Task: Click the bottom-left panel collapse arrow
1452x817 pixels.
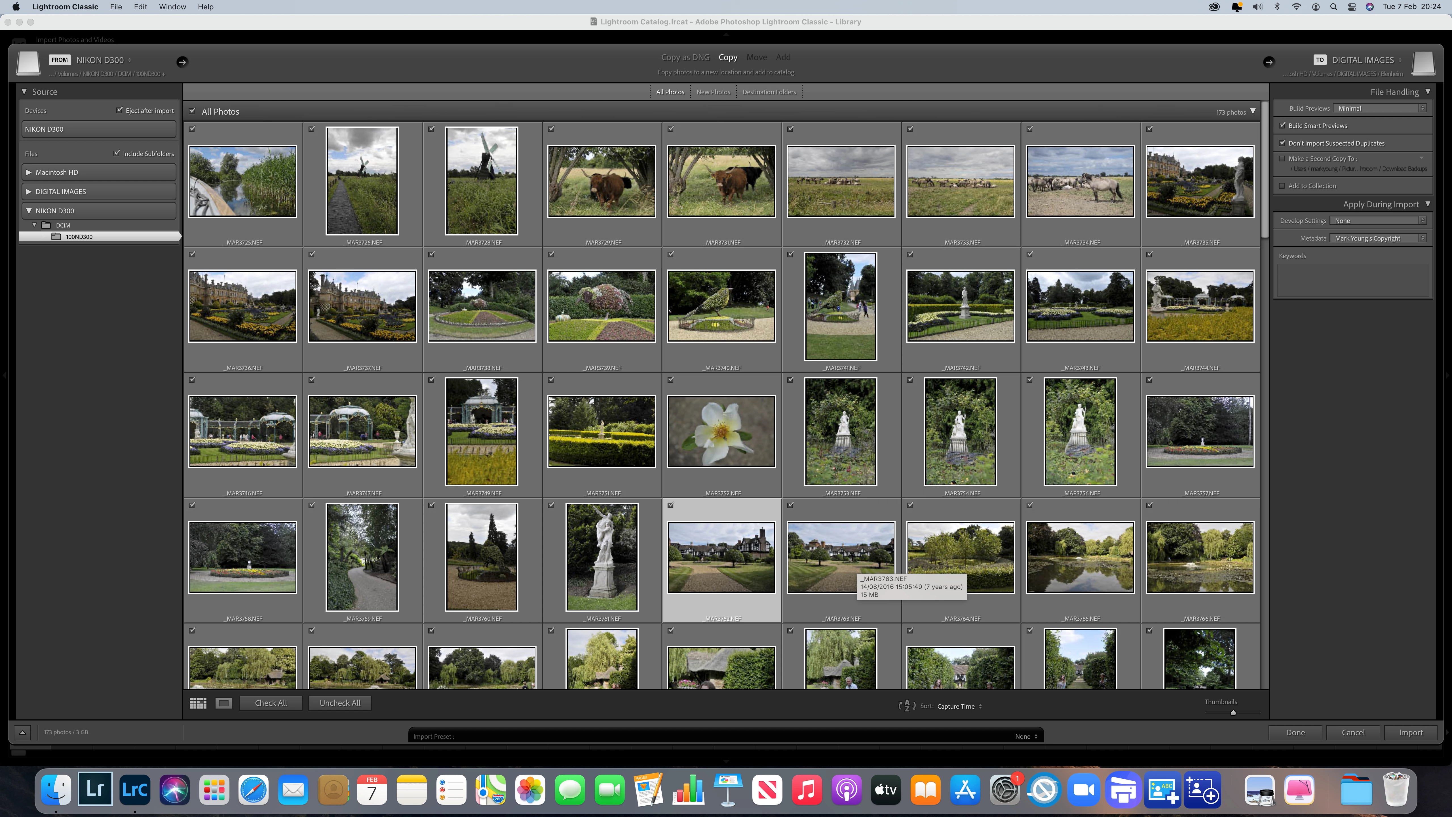Action: (x=22, y=732)
